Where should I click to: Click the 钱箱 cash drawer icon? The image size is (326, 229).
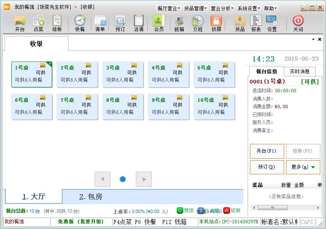pos(179,23)
